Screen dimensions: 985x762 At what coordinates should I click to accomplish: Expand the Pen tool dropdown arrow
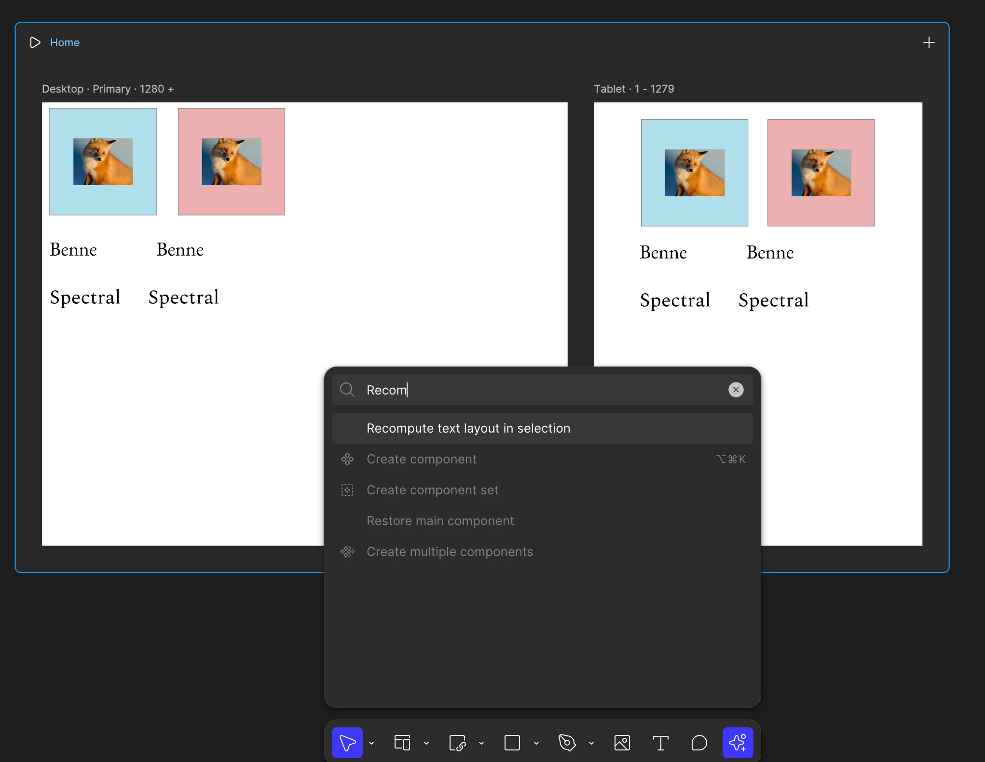tap(591, 743)
